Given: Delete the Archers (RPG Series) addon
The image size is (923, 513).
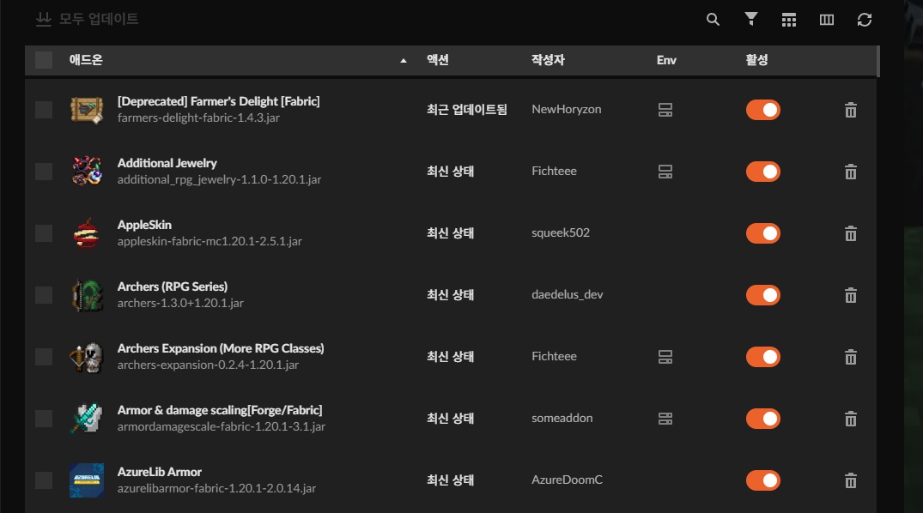Looking at the screenshot, I should pyautogui.click(x=851, y=295).
